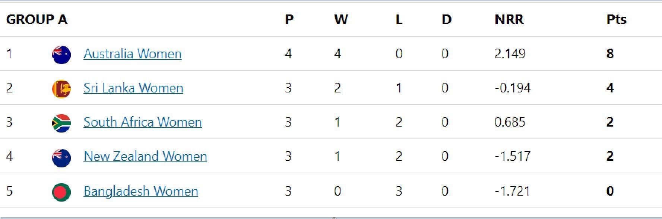Click the GROUP A table heading

[37, 19]
